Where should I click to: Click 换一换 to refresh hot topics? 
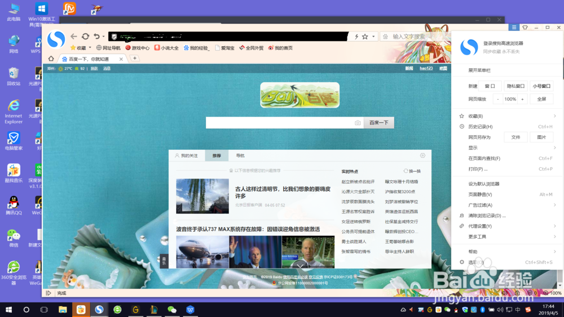(x=412, y=171)
